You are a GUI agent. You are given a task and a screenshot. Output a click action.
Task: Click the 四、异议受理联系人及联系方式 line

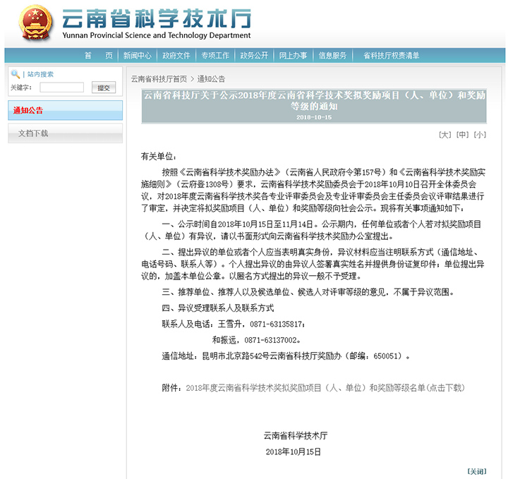(218, 308)
